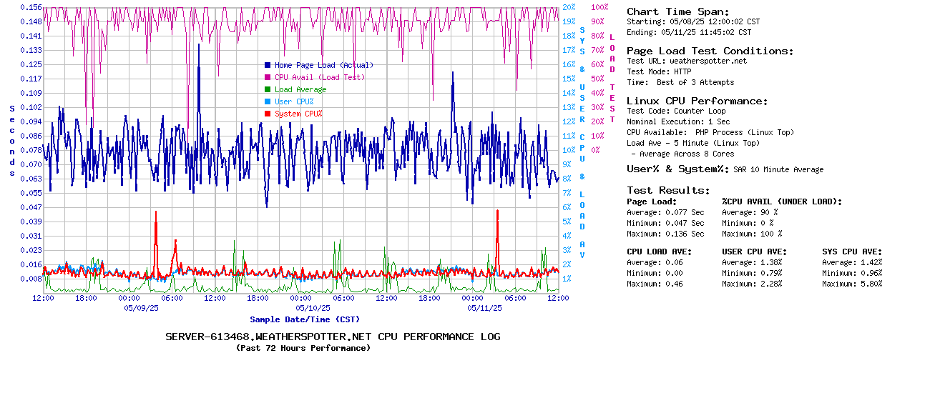The image size is (930, 393).
Task: Click the weatherspotter.net Test URL text
Action: pos(708,61)
